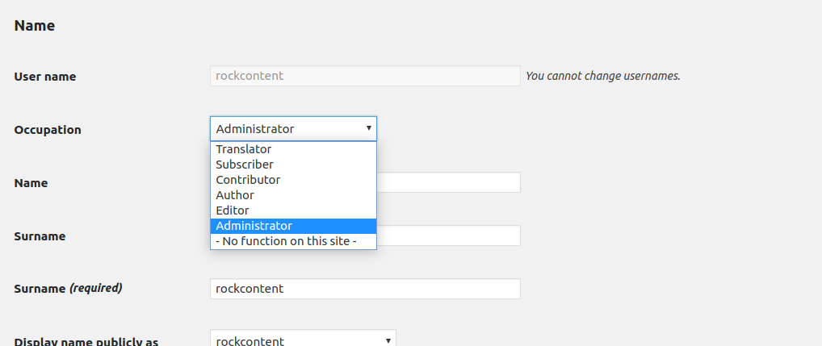Screen dimensions: 822x346
Task: Click the Display name publicly as label
Action: 86,342
